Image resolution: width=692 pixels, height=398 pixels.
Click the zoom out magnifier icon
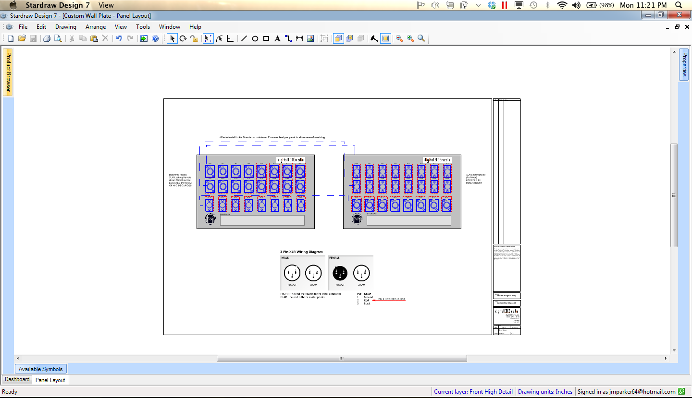click(399, 38)
